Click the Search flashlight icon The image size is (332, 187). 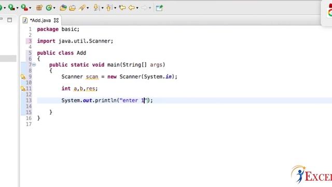pos(82,8)
